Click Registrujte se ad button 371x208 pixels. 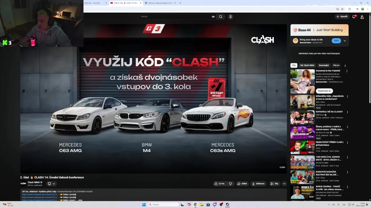(324, 91)
